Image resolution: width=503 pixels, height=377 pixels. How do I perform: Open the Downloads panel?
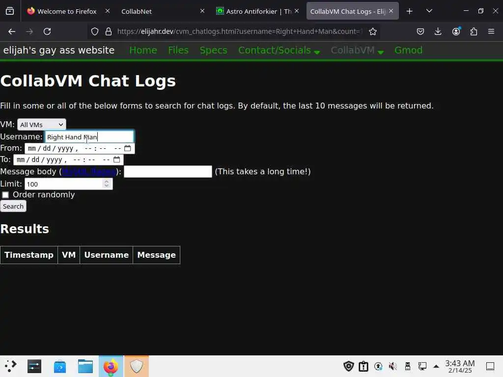pyautogui.click(x=438, y=31)
